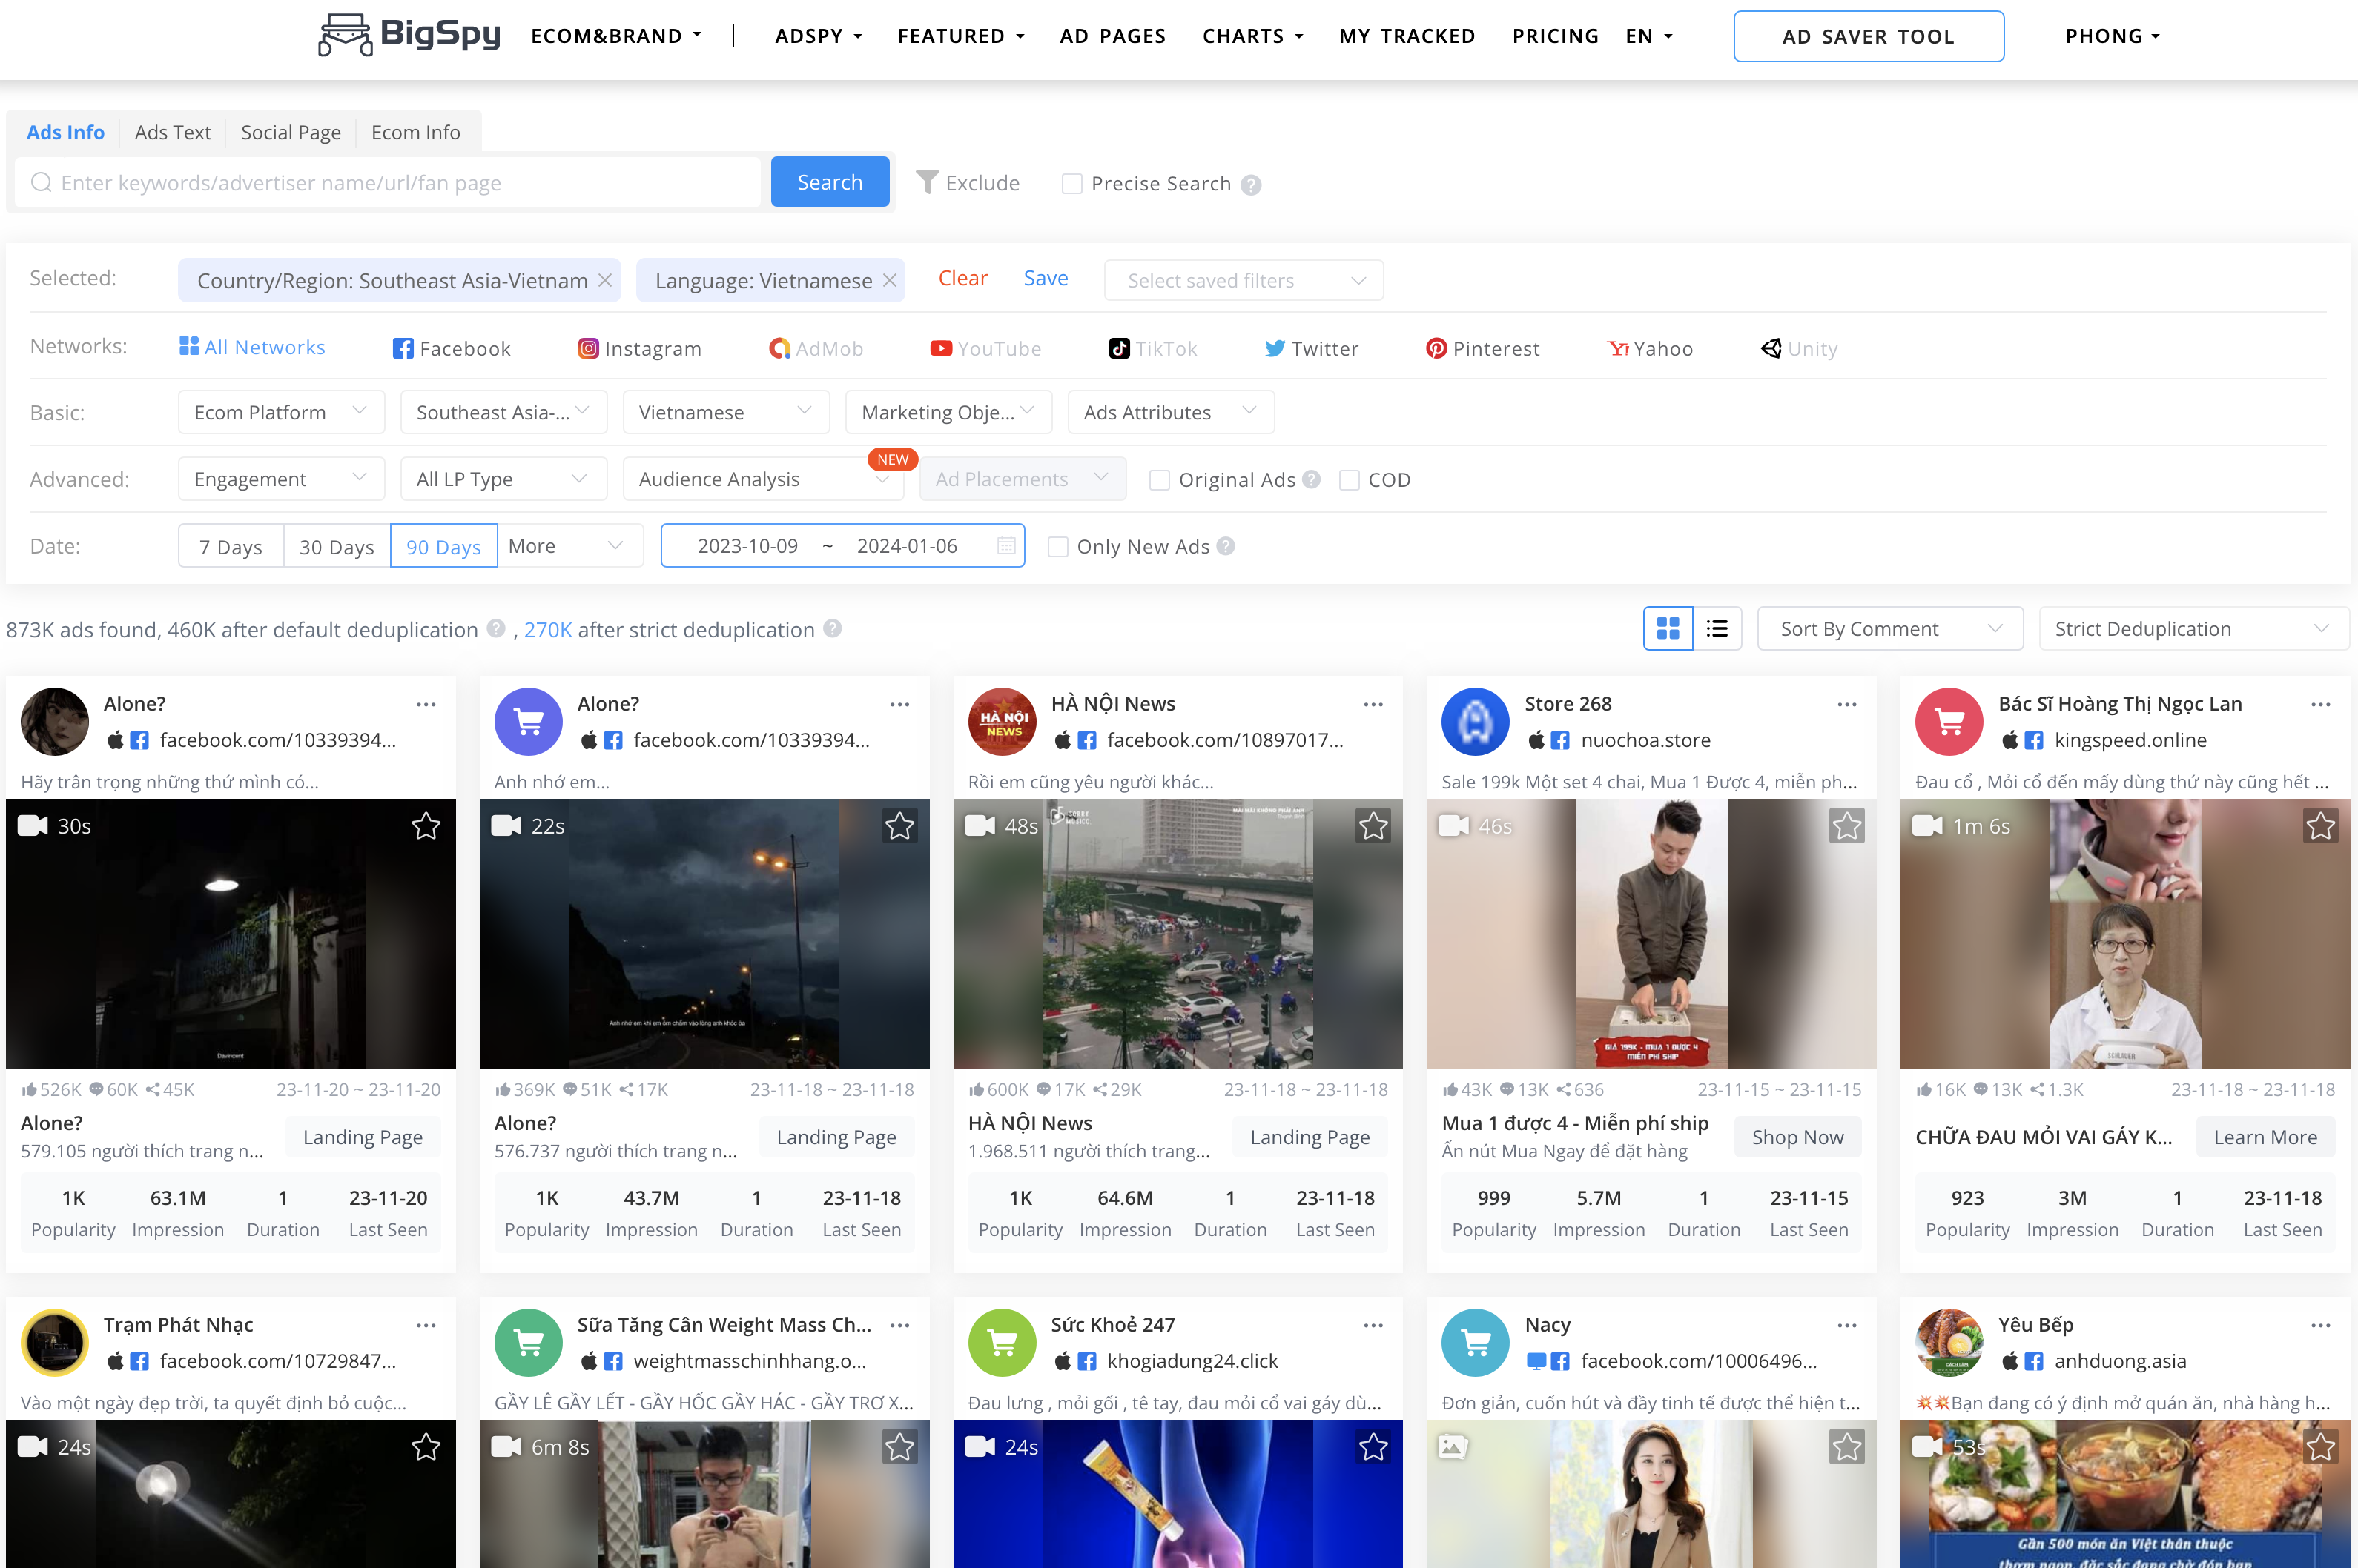Image resolution: width=2358 pixels, height=1568 pixels.
Task: Open the CHARTS menu
Action: point(1252,36)
